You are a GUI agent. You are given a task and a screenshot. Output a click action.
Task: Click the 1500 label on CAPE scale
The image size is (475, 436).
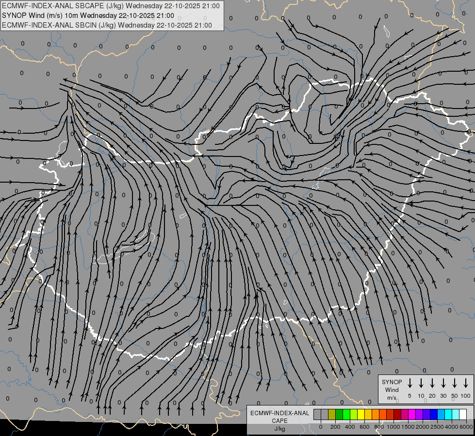pyautogui.click(x=408, y=427)
